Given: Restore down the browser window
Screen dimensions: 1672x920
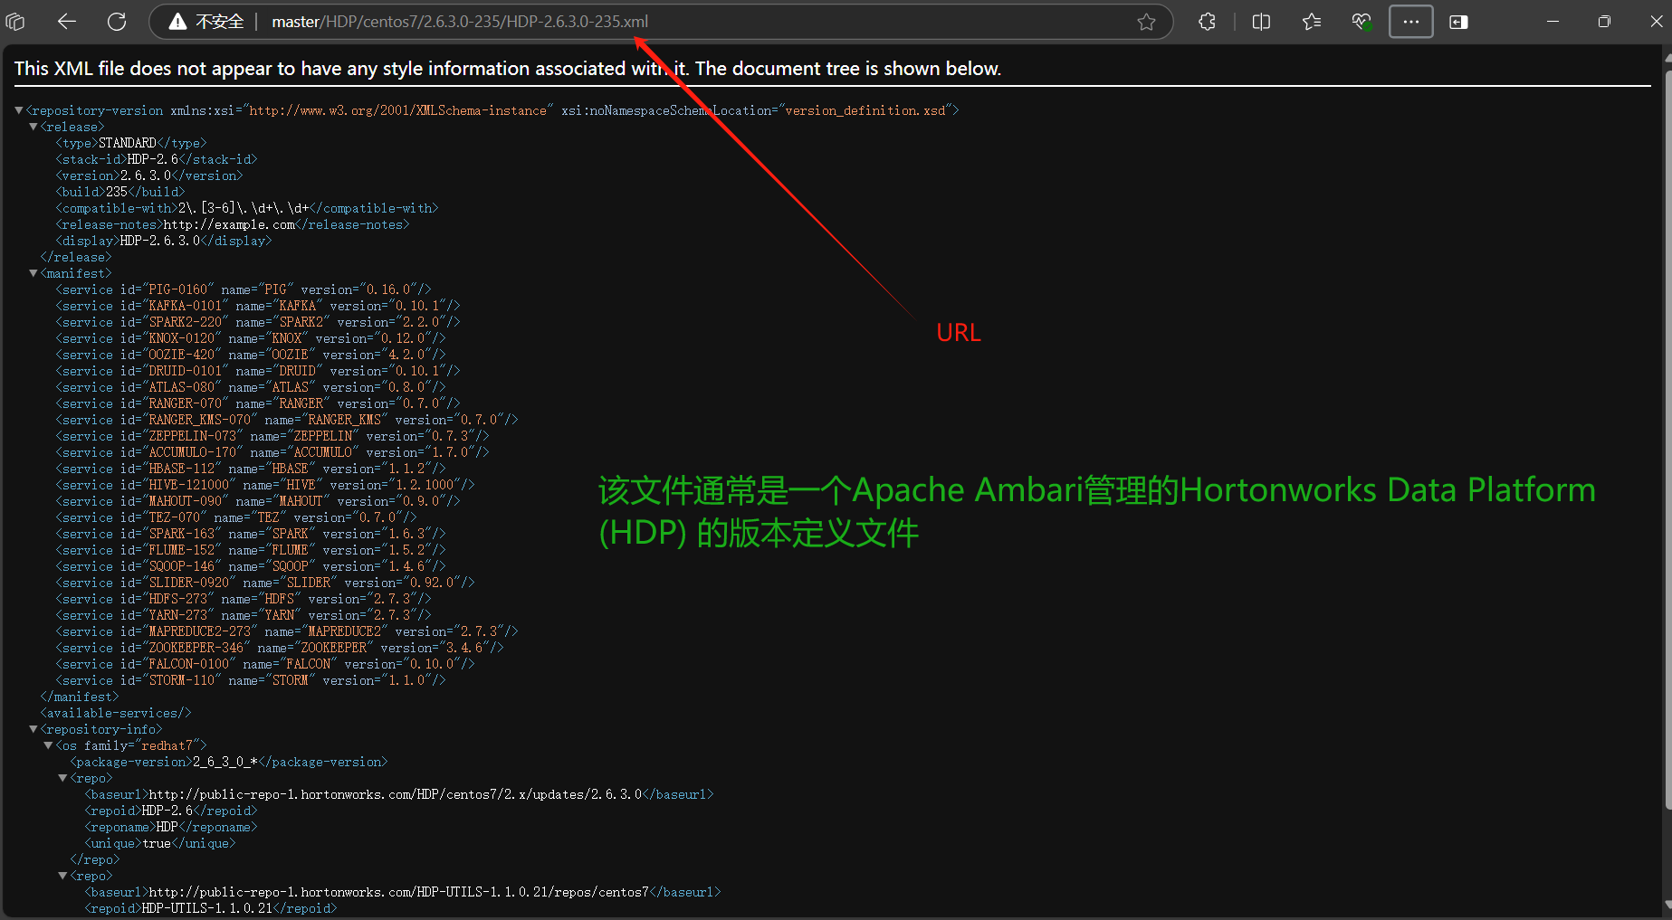Looking at the screenshot, I should tap(1604, 22).
